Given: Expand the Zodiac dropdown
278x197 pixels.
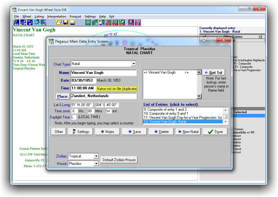Looking at the screenshot, I should (96, 156).
